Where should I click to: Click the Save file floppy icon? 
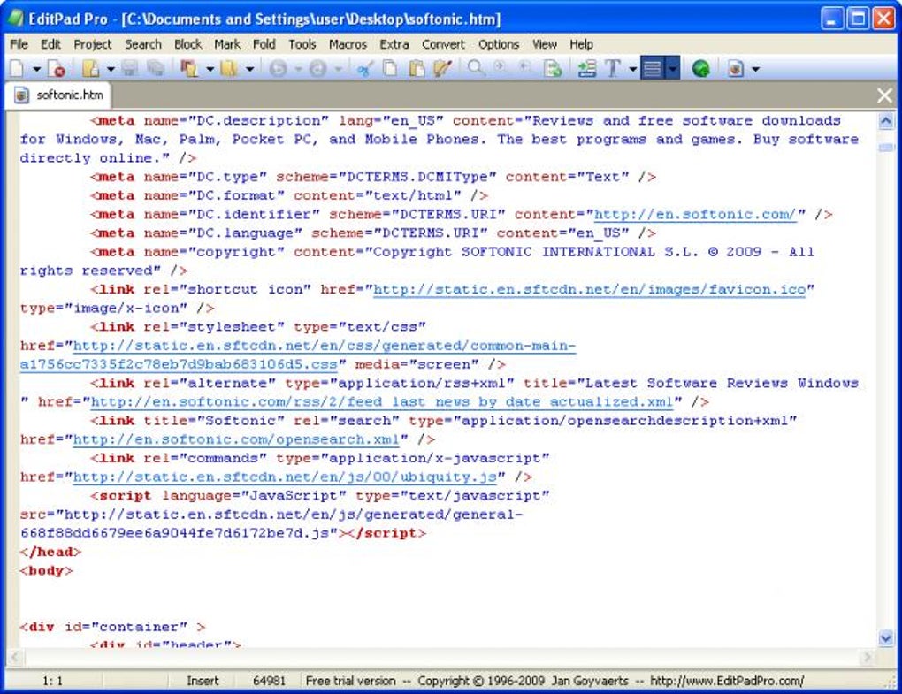tap(129, 68)
